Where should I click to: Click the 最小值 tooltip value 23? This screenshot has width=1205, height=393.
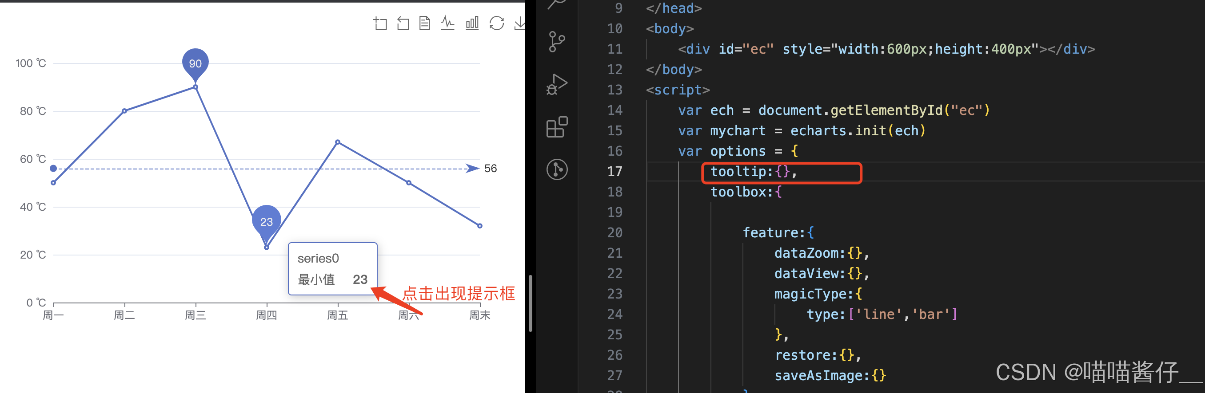click(360, 279)
